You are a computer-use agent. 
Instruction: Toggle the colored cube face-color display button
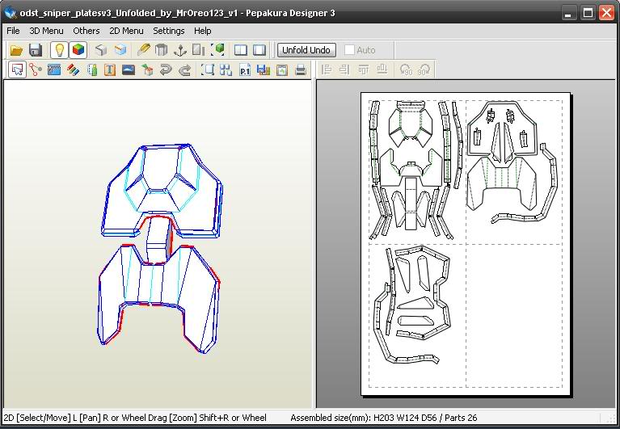click(x=78, y=50)
